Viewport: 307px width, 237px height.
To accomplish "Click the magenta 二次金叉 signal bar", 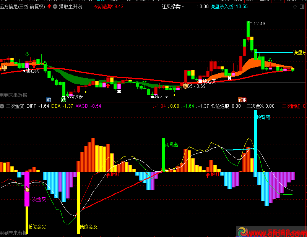I will 27,189.
